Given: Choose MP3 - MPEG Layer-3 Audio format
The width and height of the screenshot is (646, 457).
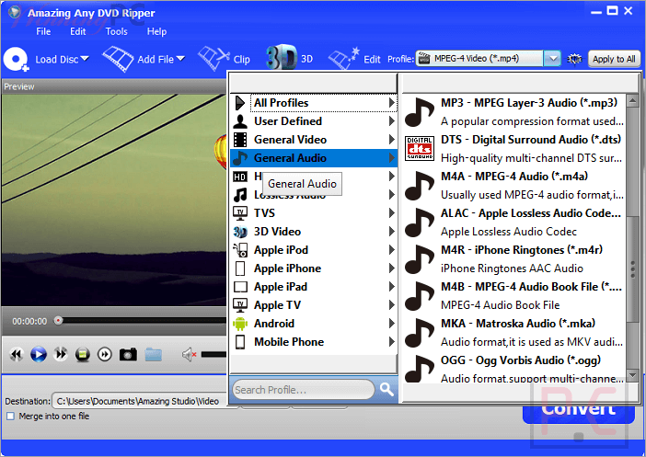Looking at the screenshot, I should coord(514,112).
